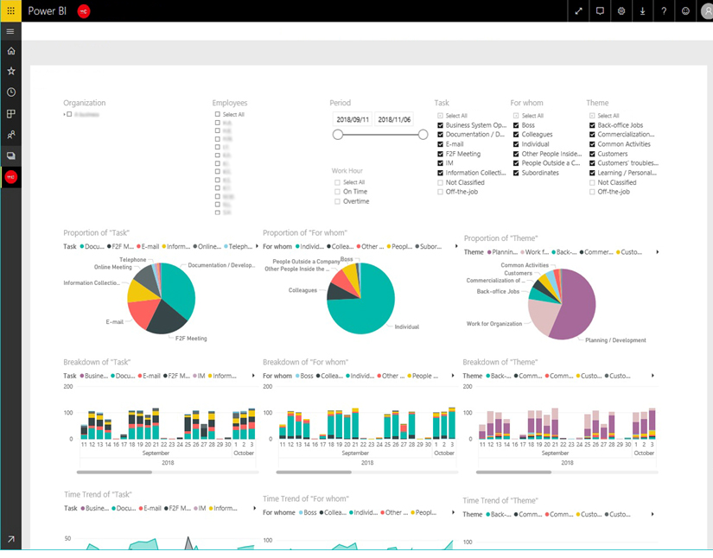713x558 pixels.
Task: Click the Period start date field 2018/09/11
Action: tap(353, 119)
